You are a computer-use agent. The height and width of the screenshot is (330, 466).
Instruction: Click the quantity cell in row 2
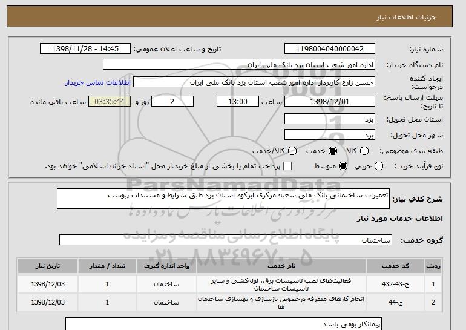click(107, 302)
